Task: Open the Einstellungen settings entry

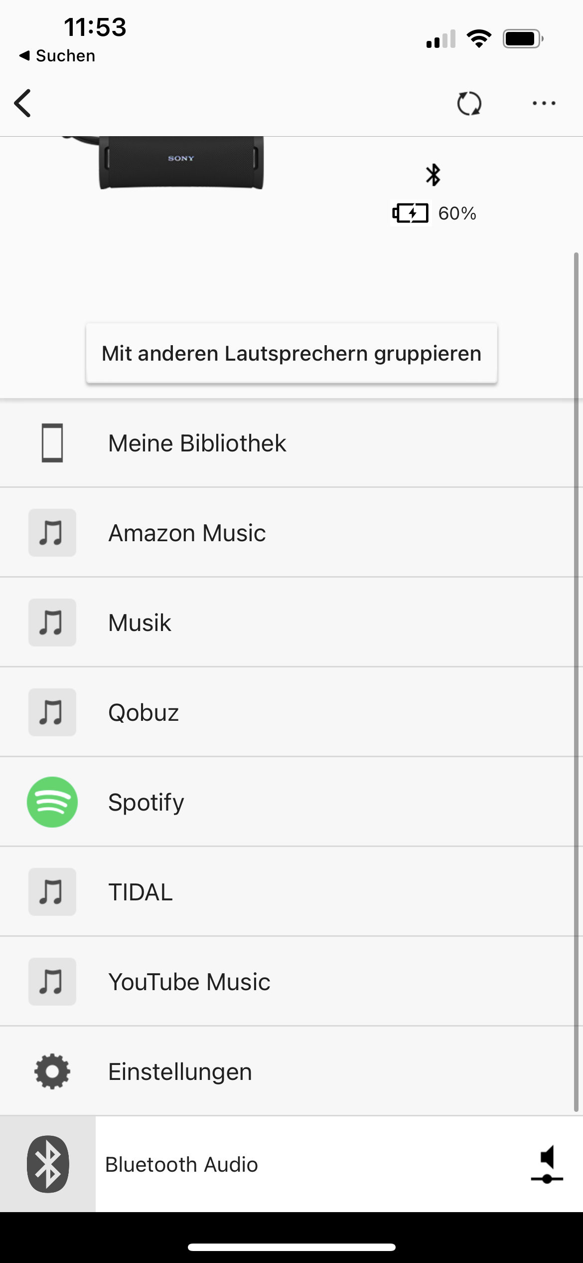Action: 180,1071
